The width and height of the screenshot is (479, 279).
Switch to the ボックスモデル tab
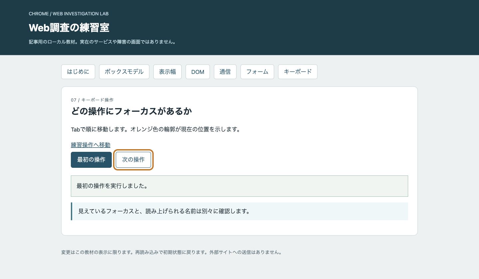[x=124, y=72]
